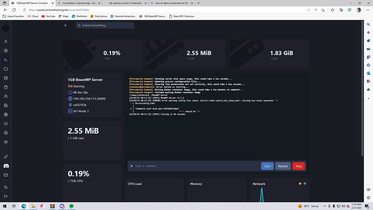Click the Starting status text
The height and width of the screenshot is (210, 373).
(79, 86)
